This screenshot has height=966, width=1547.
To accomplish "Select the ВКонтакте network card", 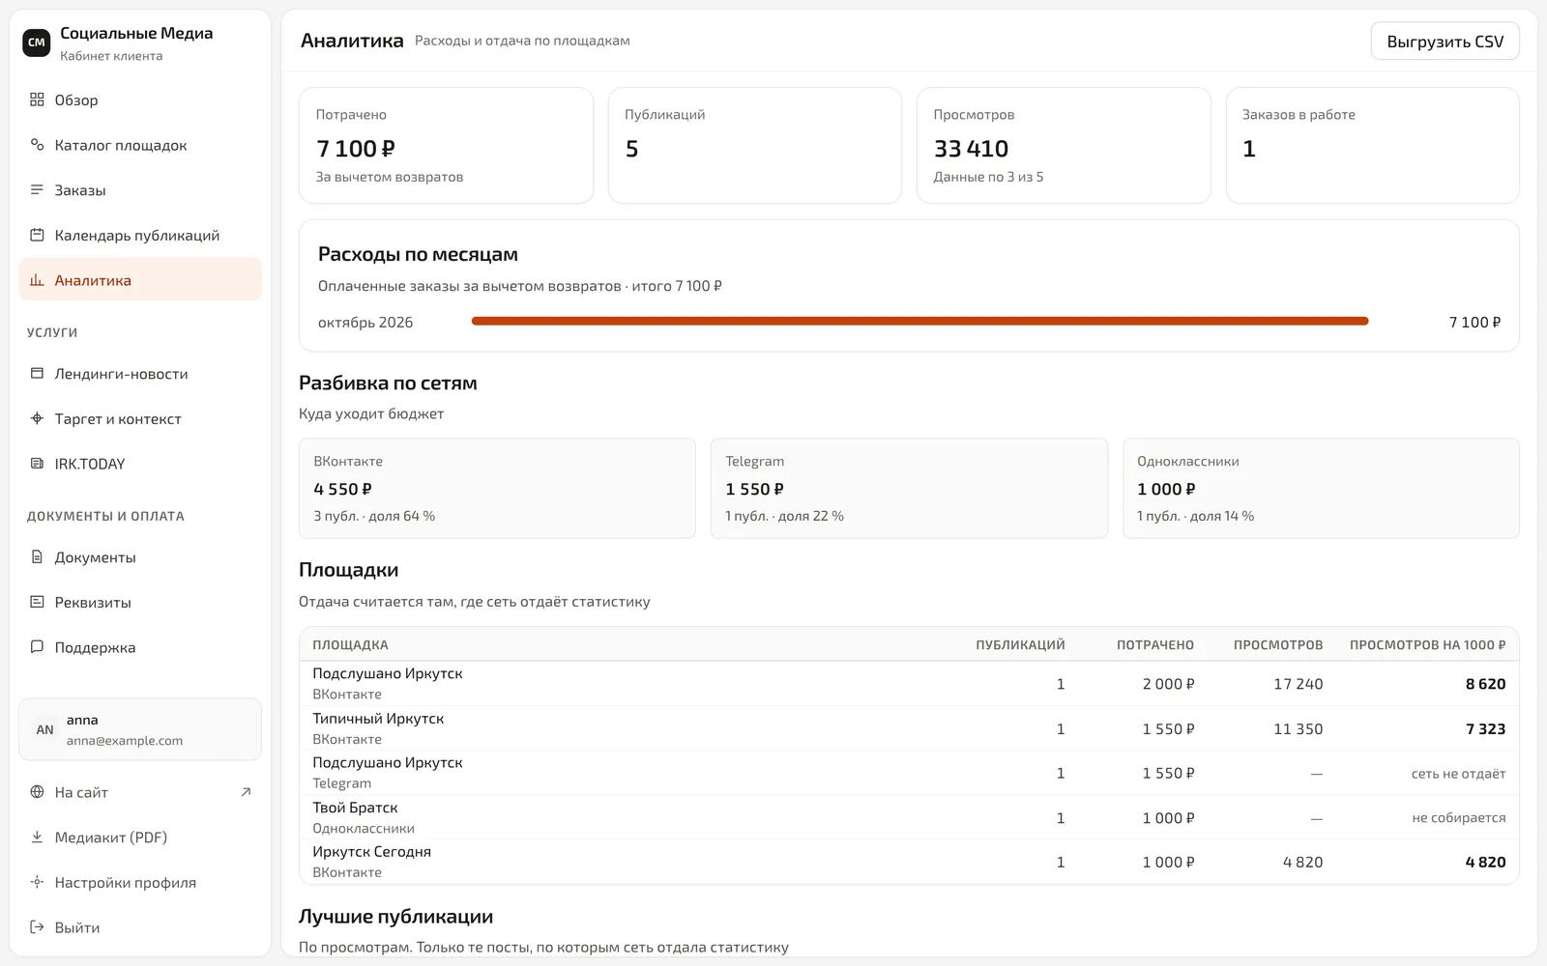I will pos(497,488).
